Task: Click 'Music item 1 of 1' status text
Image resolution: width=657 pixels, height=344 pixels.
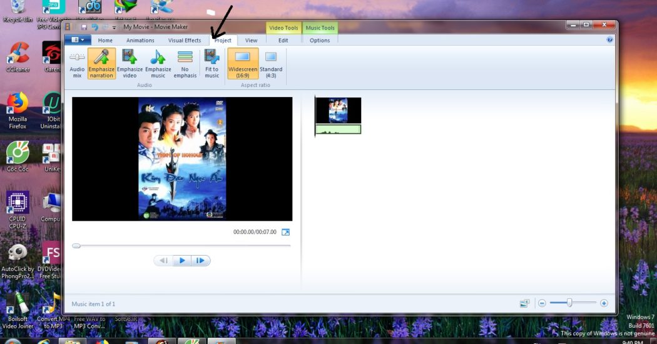Action: 93,304
